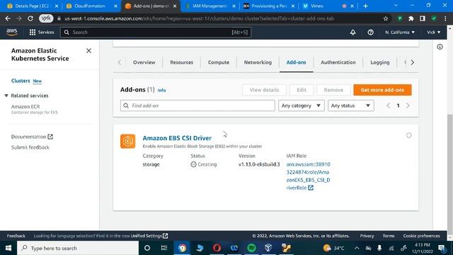Open the Any status dropdown
453x255 pixels.
click(351, 106)
